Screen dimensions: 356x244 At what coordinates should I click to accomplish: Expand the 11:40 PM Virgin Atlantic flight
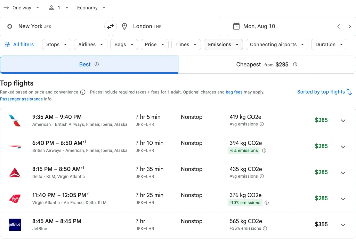(343, 199)
